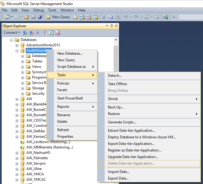Click the Stop square icon in Object Explorer
Screen dimensions: 203x184
point(38,33)
